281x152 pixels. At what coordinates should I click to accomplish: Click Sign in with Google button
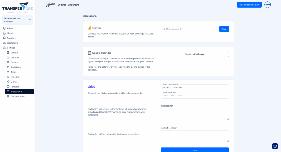point(195,54)
